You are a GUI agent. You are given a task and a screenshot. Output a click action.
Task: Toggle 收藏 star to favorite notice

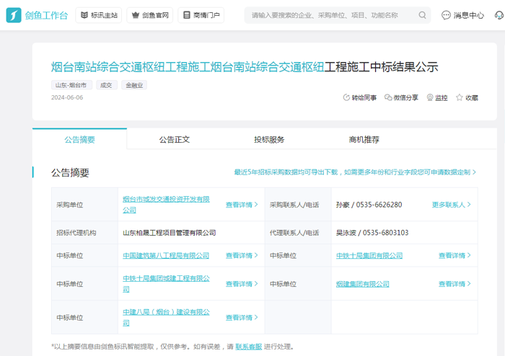tap(460, 98)
